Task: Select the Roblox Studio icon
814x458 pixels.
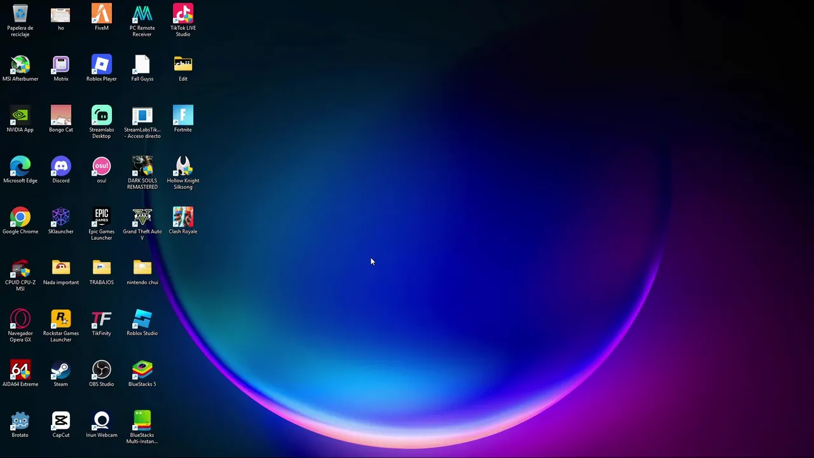Action: [x=142, y=319]
